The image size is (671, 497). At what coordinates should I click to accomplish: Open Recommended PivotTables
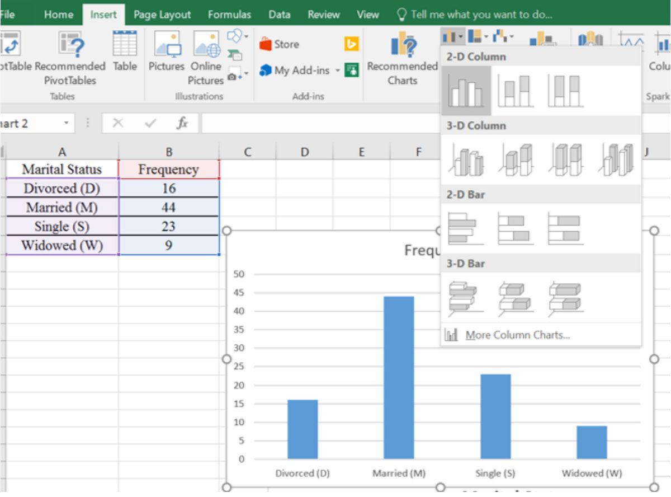(70, 58)
